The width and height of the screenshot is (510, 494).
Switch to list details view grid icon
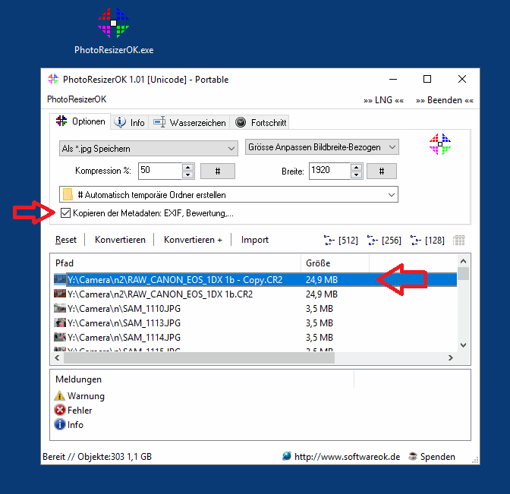[459, 241]
